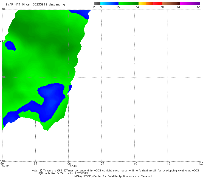Image resolution: width=203 pixels, height=178 pixels.
Task: Click the latitude label '-40'
Action: [x=2, y=9]
